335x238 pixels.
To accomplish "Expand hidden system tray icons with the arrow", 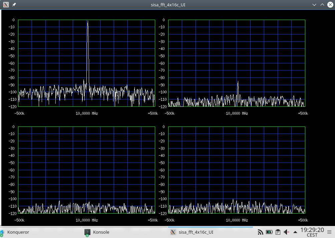I will 295,232.
